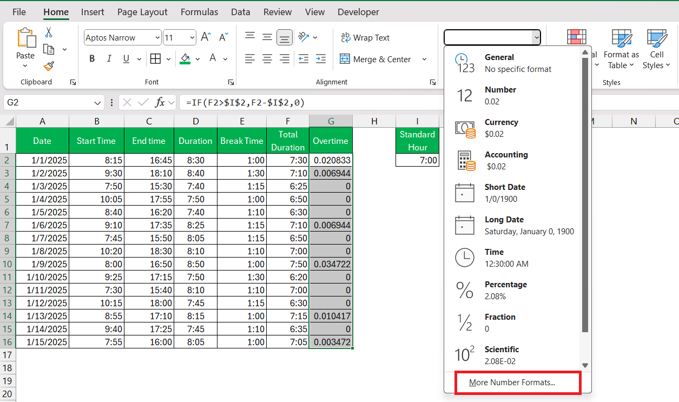The width and height of the screenshot is (679, 402).
Task: Click the Fill Color bucket icon
Action: 185,58
